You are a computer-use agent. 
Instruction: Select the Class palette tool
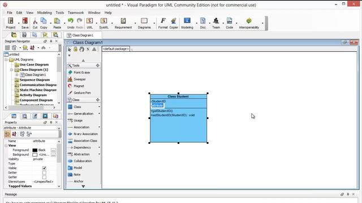[x=75, y=107]
